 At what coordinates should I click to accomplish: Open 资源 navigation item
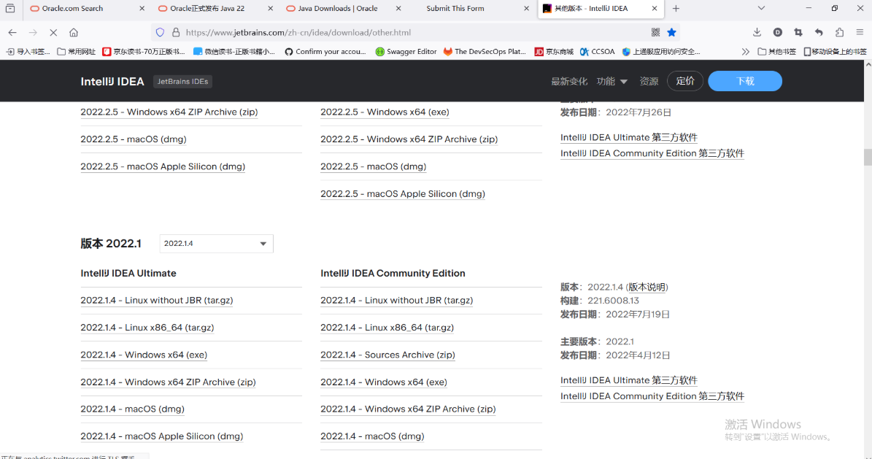point(649,81)
